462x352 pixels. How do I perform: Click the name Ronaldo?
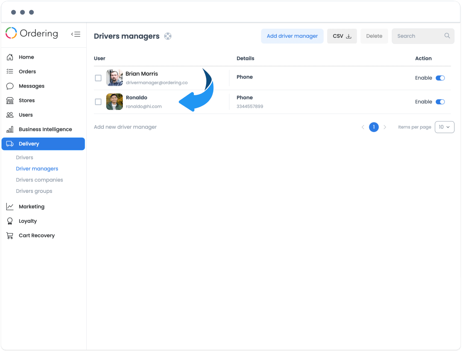(x=137, y=98)
